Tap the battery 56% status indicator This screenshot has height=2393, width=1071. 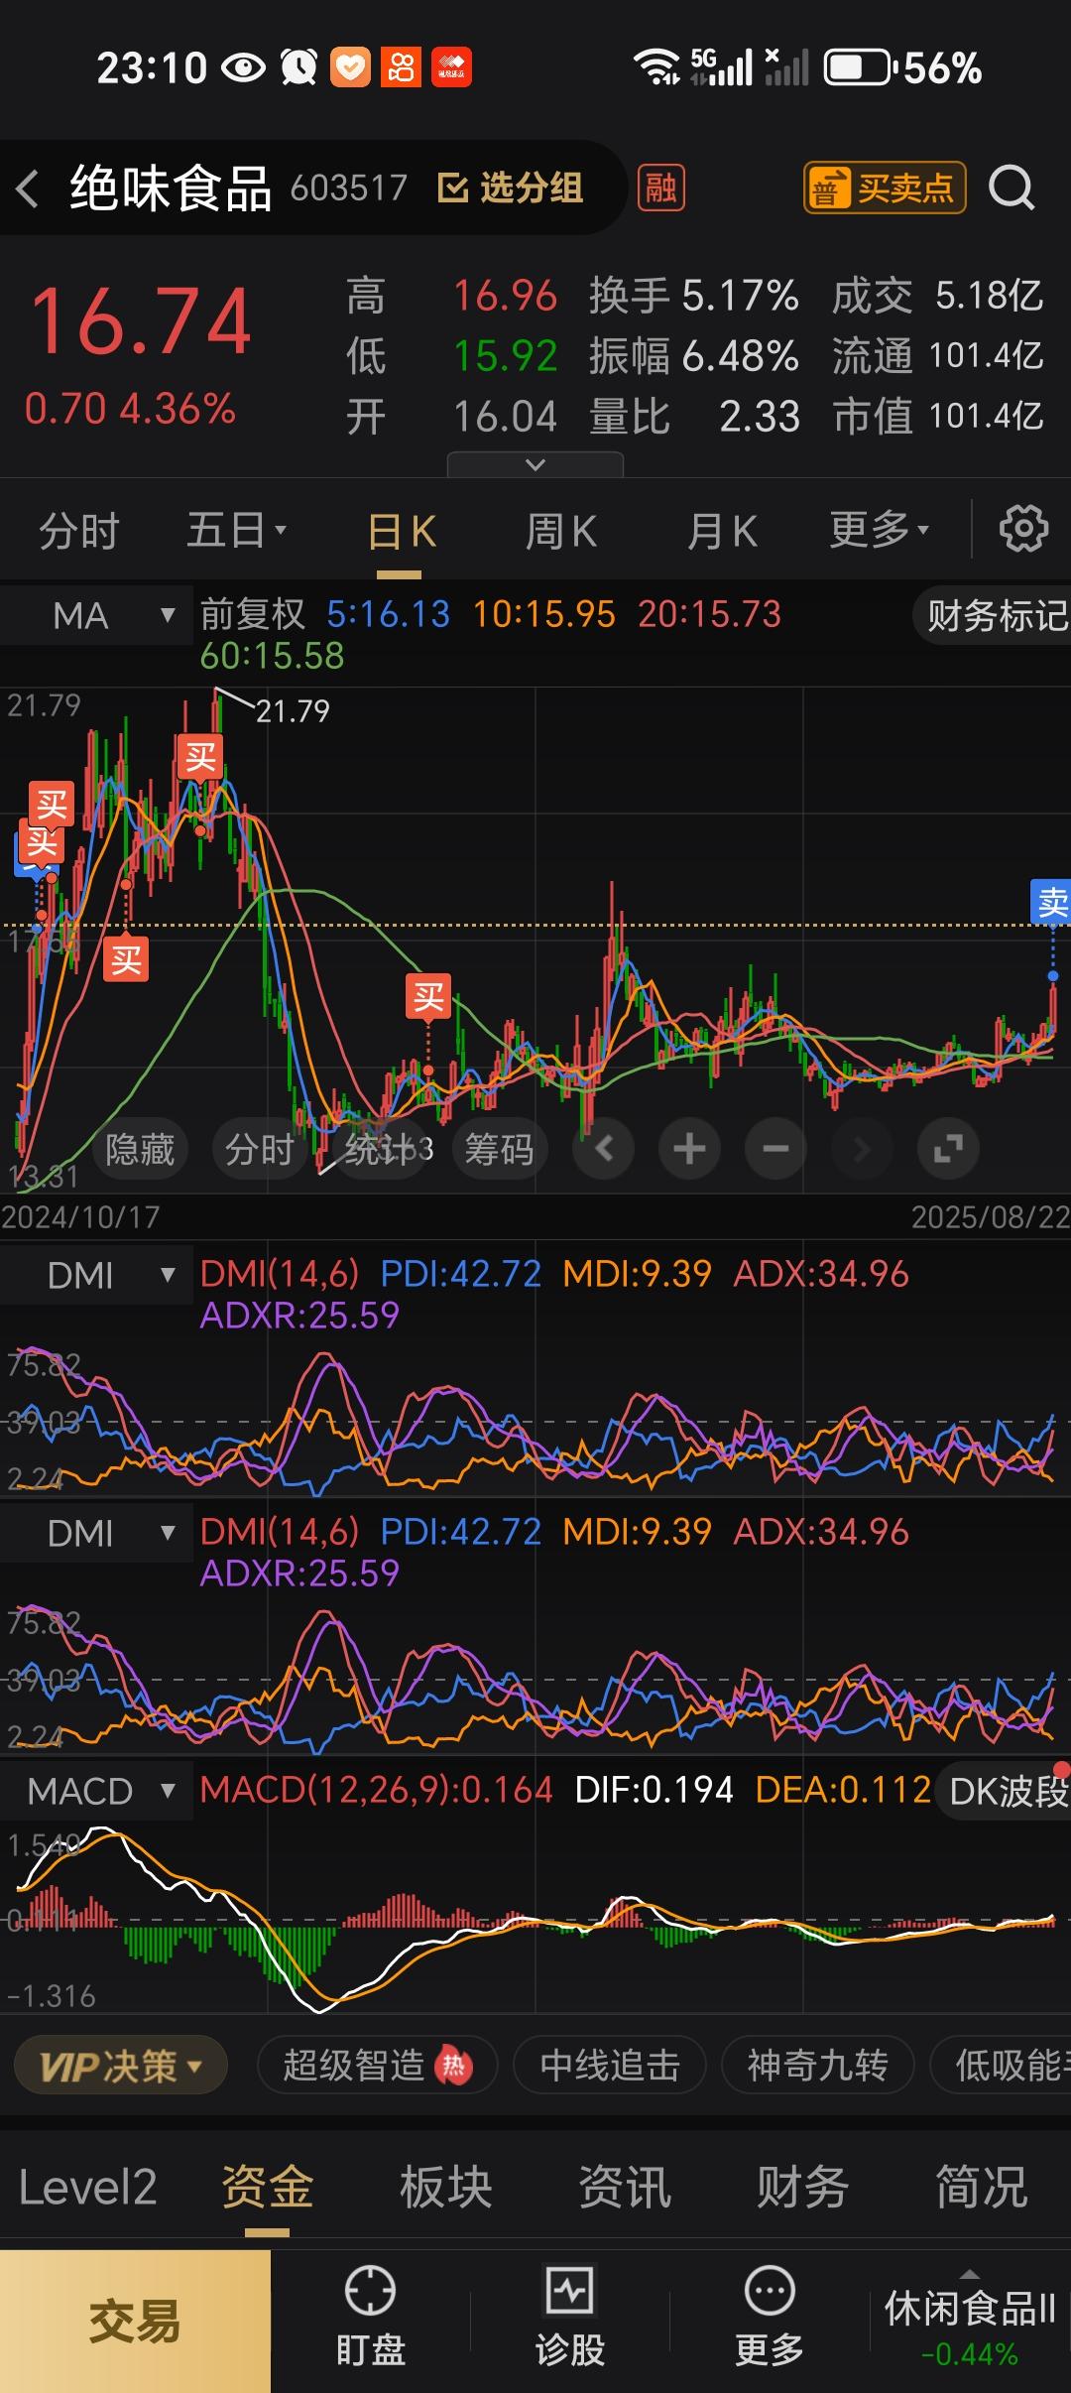point(902,68)
